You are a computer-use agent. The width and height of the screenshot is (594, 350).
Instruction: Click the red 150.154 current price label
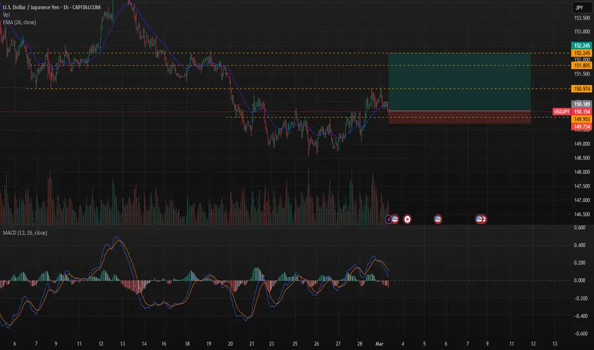tap(581, 111)
